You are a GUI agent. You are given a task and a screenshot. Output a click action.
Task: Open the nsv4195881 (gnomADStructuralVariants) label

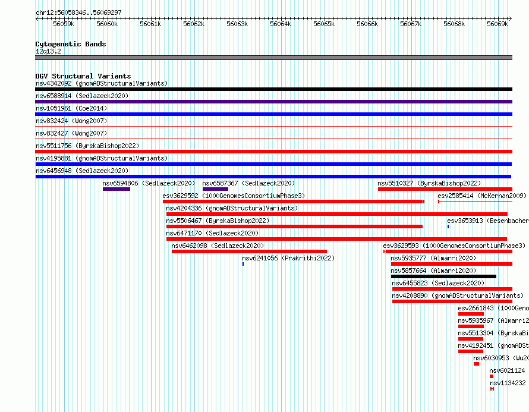pos(102,158)
